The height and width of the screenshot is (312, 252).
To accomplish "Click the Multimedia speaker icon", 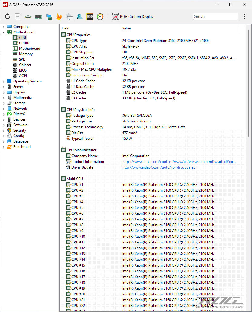I will point(9,98).
